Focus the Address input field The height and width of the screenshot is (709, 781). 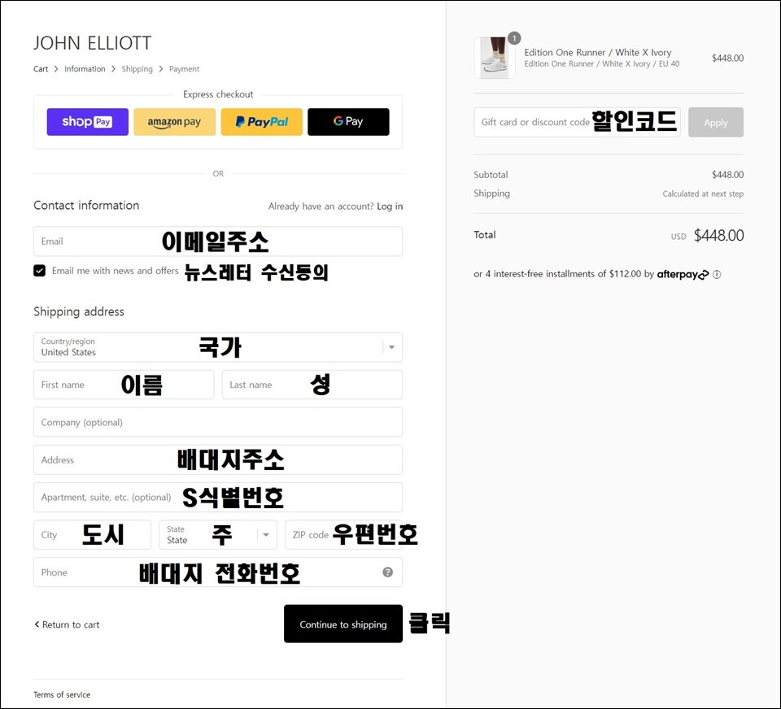point(218,459)
